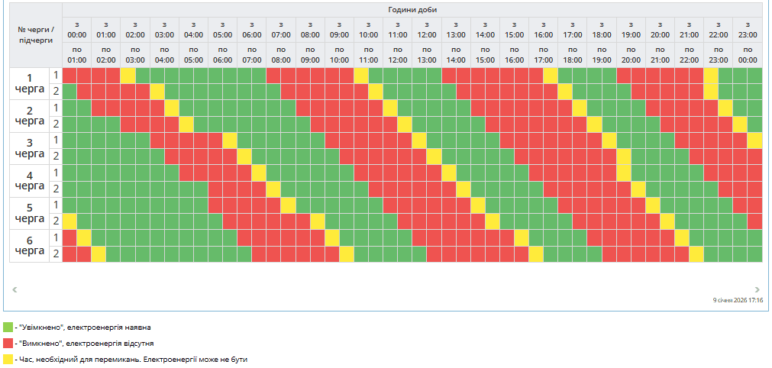Click the right scroll arrow below the table
This screenshot has height=368, width=772.
point(757,289)
